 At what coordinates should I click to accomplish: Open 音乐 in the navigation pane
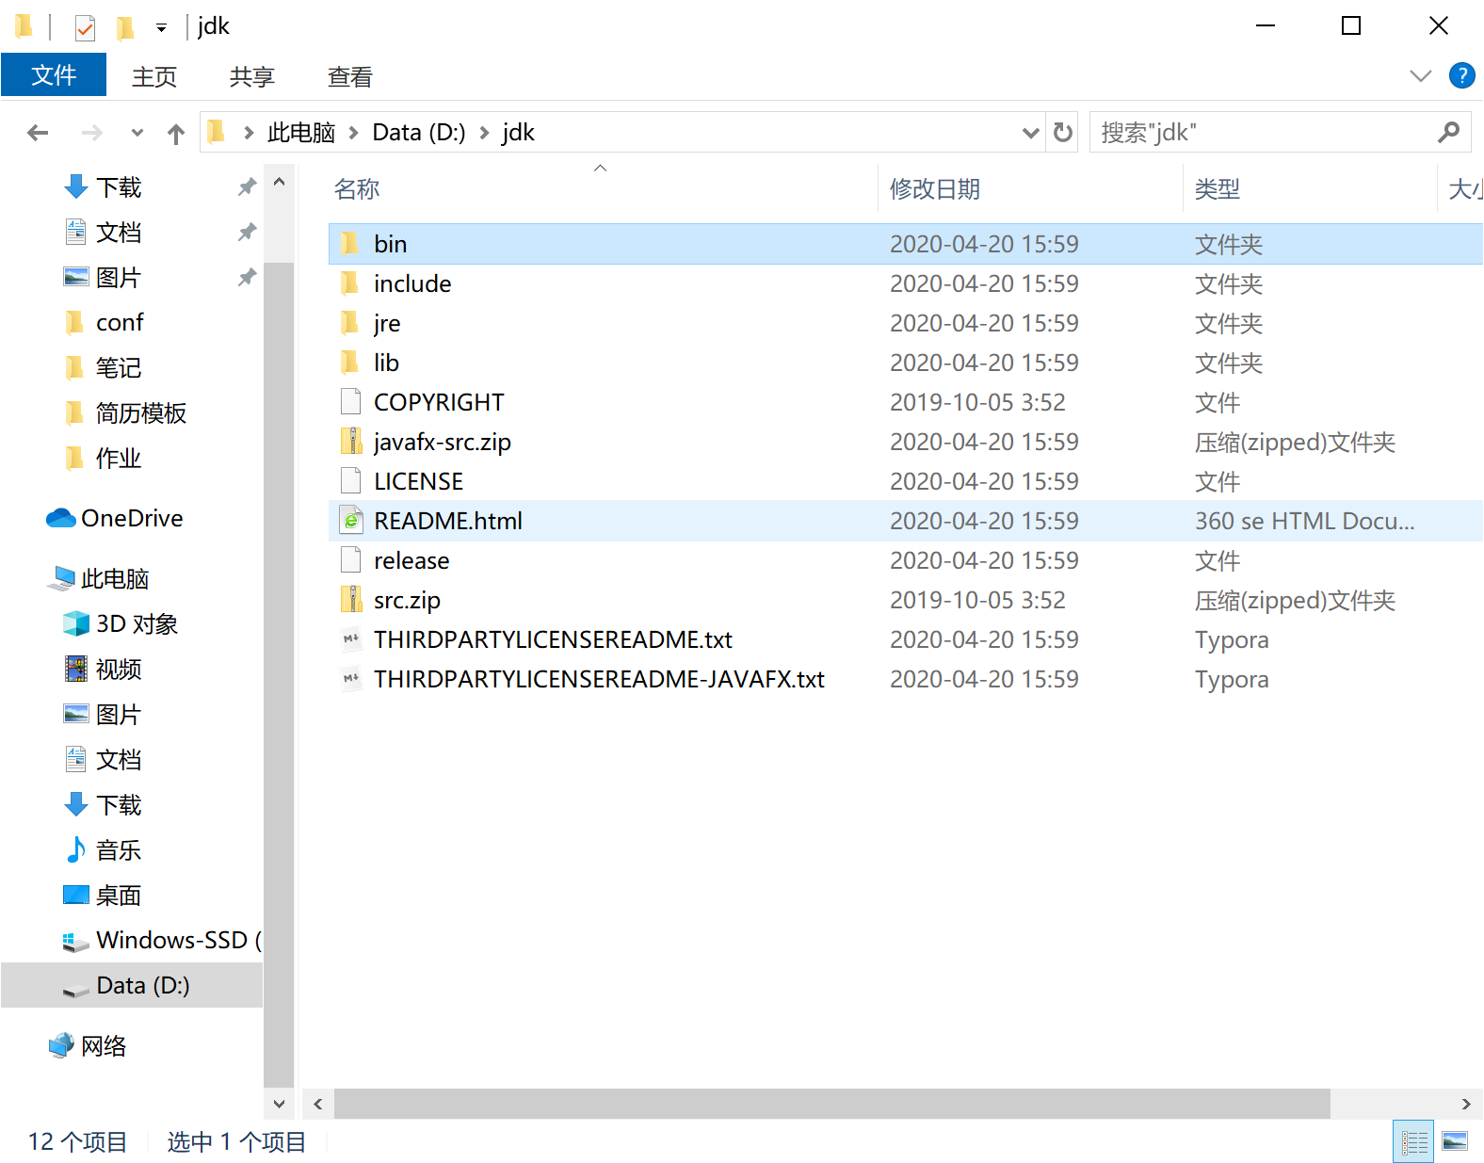click(x=119, y=850)
